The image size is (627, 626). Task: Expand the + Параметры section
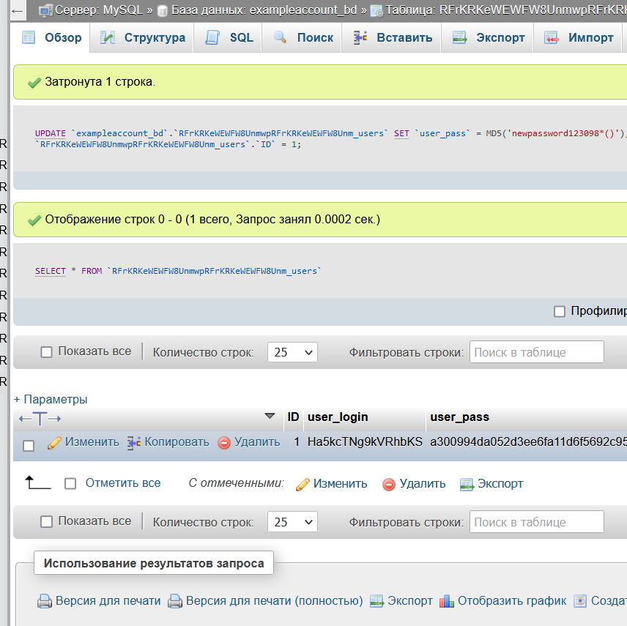[x=51, y=400]
